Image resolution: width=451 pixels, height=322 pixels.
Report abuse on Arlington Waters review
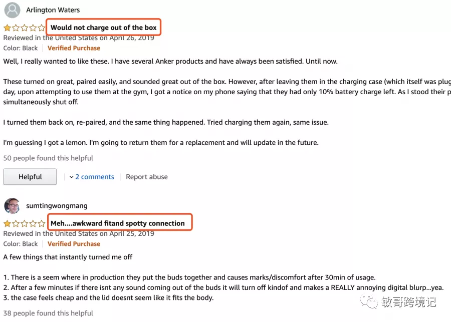[147, 177]
